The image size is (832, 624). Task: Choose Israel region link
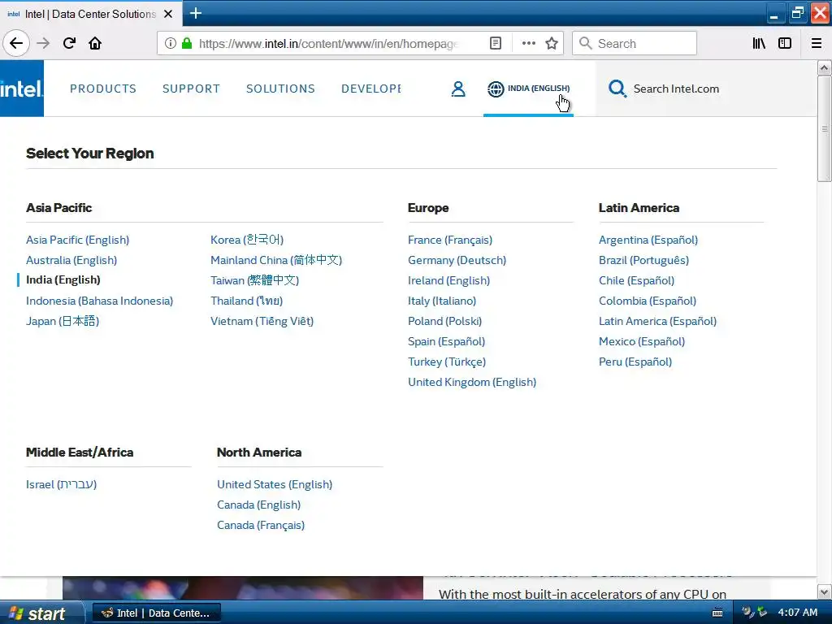(x=61, y=484)
